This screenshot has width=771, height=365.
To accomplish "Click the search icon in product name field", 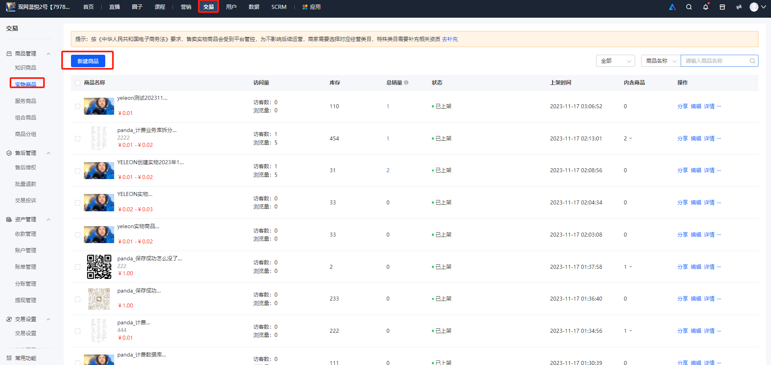I will 752,61.
